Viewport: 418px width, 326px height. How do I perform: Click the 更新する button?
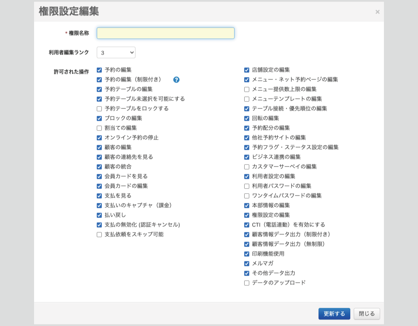click(x=334, y=314)
